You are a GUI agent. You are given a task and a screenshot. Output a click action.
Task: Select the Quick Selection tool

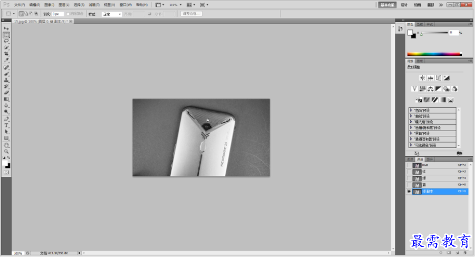6,47
